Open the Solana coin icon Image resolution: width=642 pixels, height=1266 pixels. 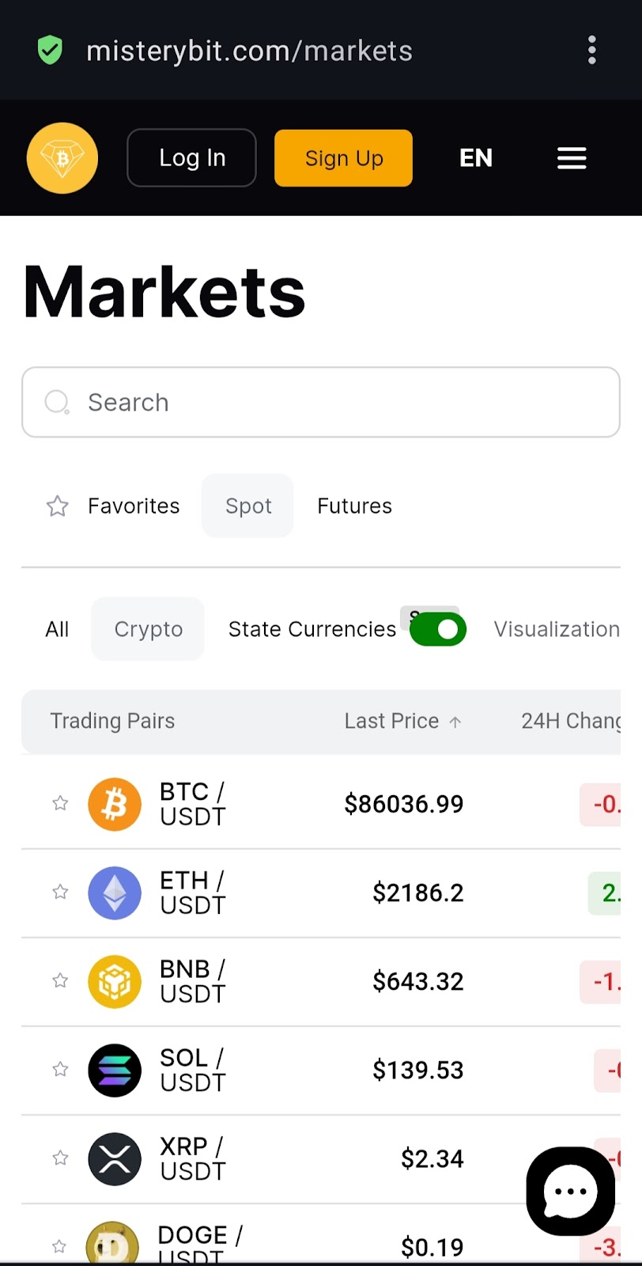point(115,1070)
